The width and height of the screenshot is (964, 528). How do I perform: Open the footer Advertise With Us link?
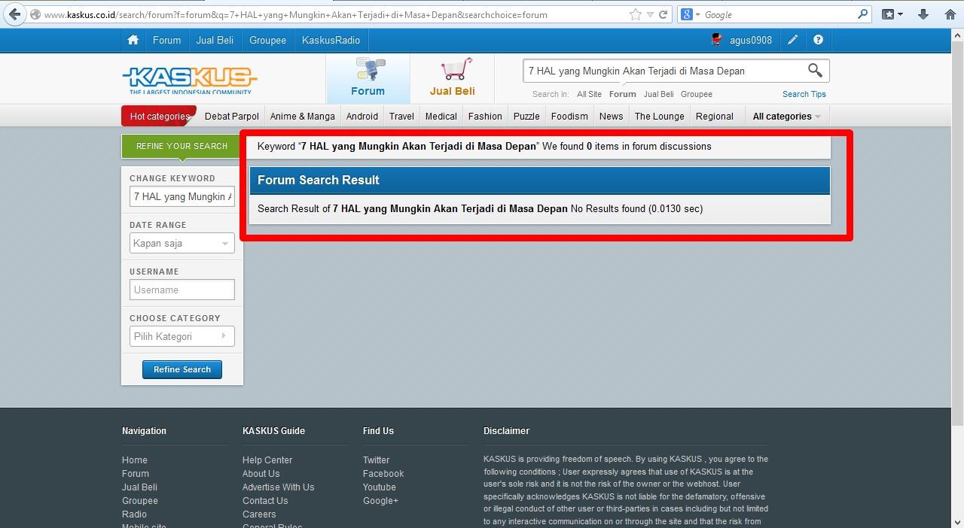pyautogui.click(x=278, y=487)
